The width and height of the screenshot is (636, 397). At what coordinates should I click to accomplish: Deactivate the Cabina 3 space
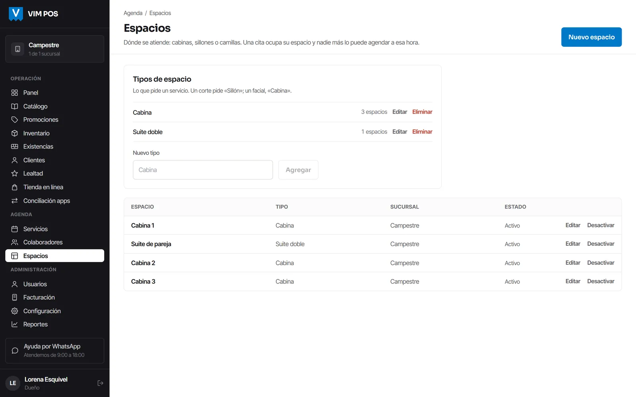tap(601, 281)
